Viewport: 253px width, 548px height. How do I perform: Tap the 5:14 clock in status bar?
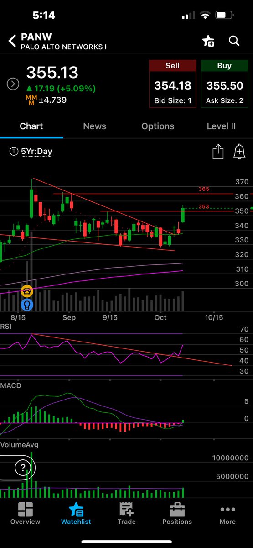click(x=44, y=16)
